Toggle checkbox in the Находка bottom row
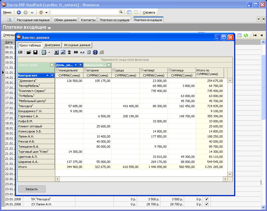Image resolution: width=267 pixels, height=211 pixels. point(207,199)
